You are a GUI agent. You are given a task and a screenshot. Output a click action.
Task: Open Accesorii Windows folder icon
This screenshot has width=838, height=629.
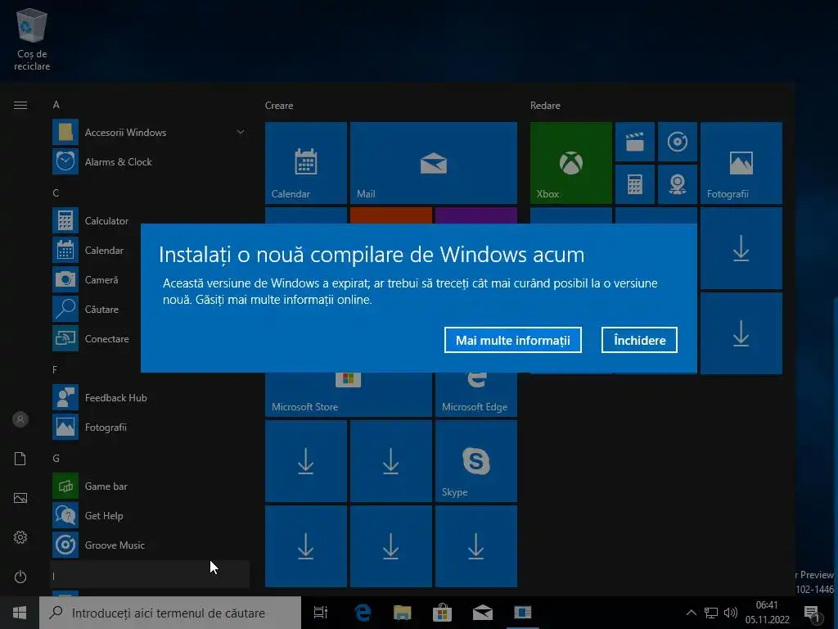(65, 132)
